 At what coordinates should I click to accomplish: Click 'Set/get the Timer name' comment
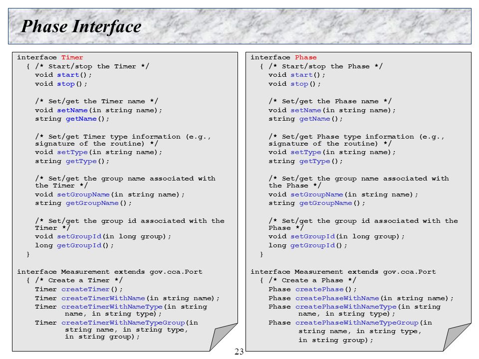point(96,101)
